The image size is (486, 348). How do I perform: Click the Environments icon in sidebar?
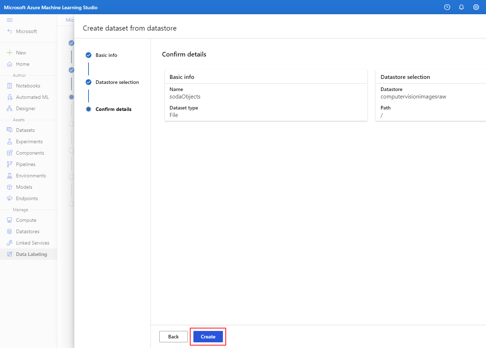[x=10, y=176]
